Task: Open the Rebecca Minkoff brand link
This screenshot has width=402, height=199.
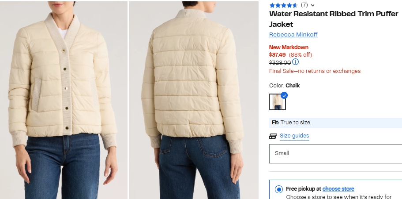Action: [293, 35]
